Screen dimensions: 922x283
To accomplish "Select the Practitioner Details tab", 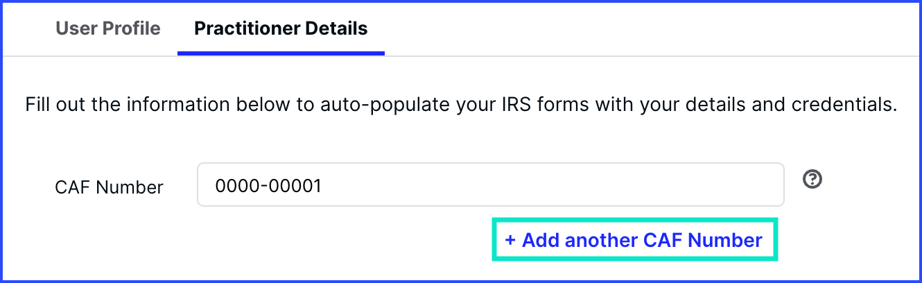I will [281, 28].
